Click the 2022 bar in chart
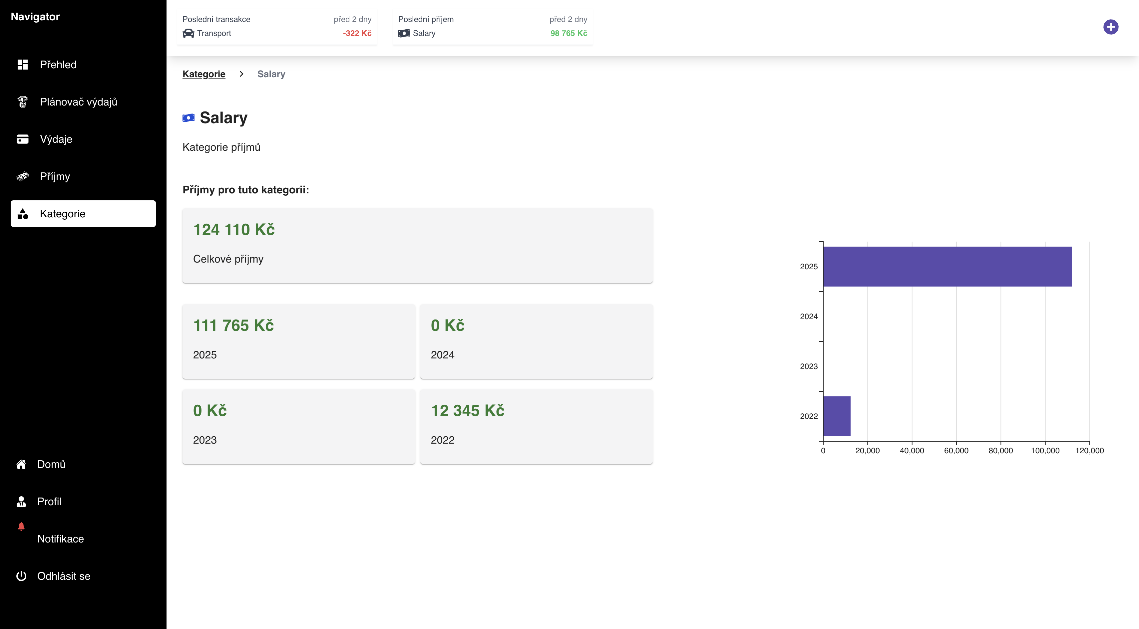This screenshot has height=629, width=1139. [x=837, y=416]
